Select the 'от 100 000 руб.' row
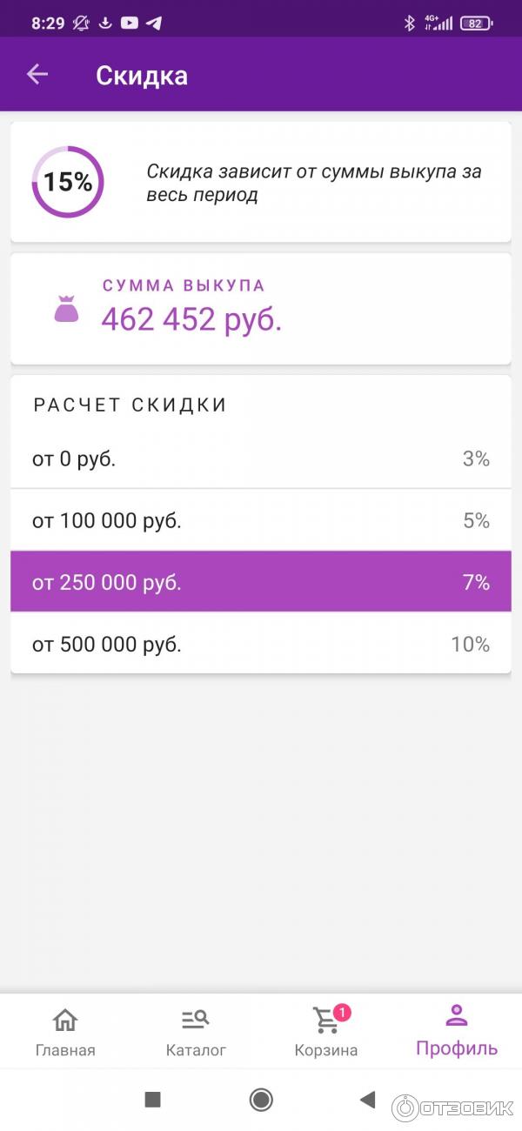Screen dimensions: 522x1131 coord(261,520)
